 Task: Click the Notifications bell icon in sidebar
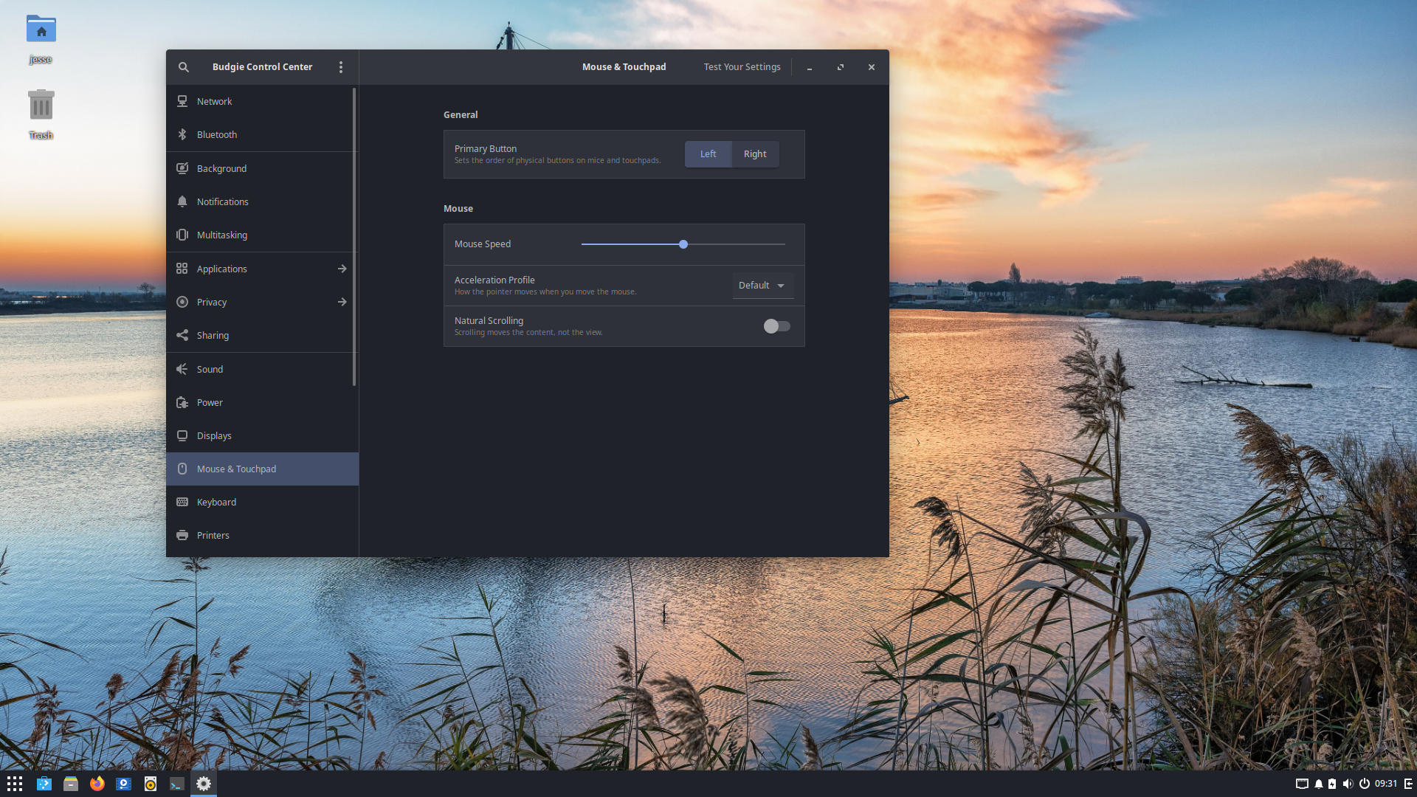click(182, 202)
